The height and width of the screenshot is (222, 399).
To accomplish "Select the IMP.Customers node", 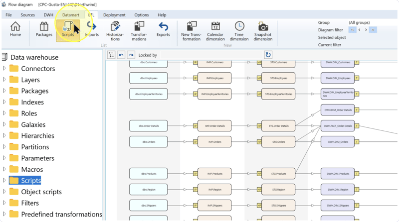I will click(214, 64).
